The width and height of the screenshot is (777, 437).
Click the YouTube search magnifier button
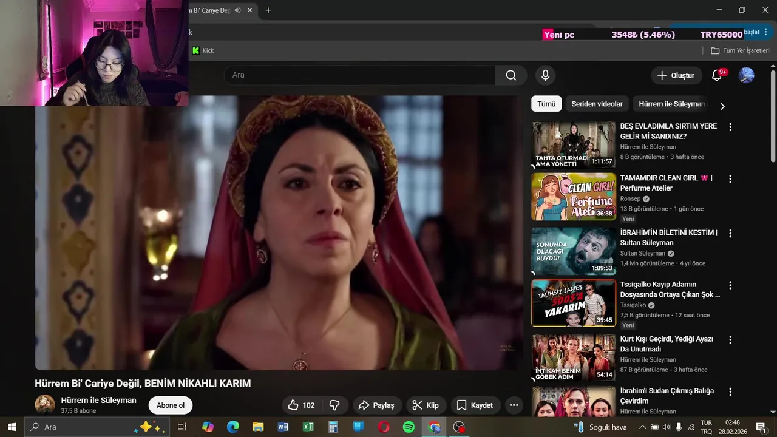click(511, 75)
